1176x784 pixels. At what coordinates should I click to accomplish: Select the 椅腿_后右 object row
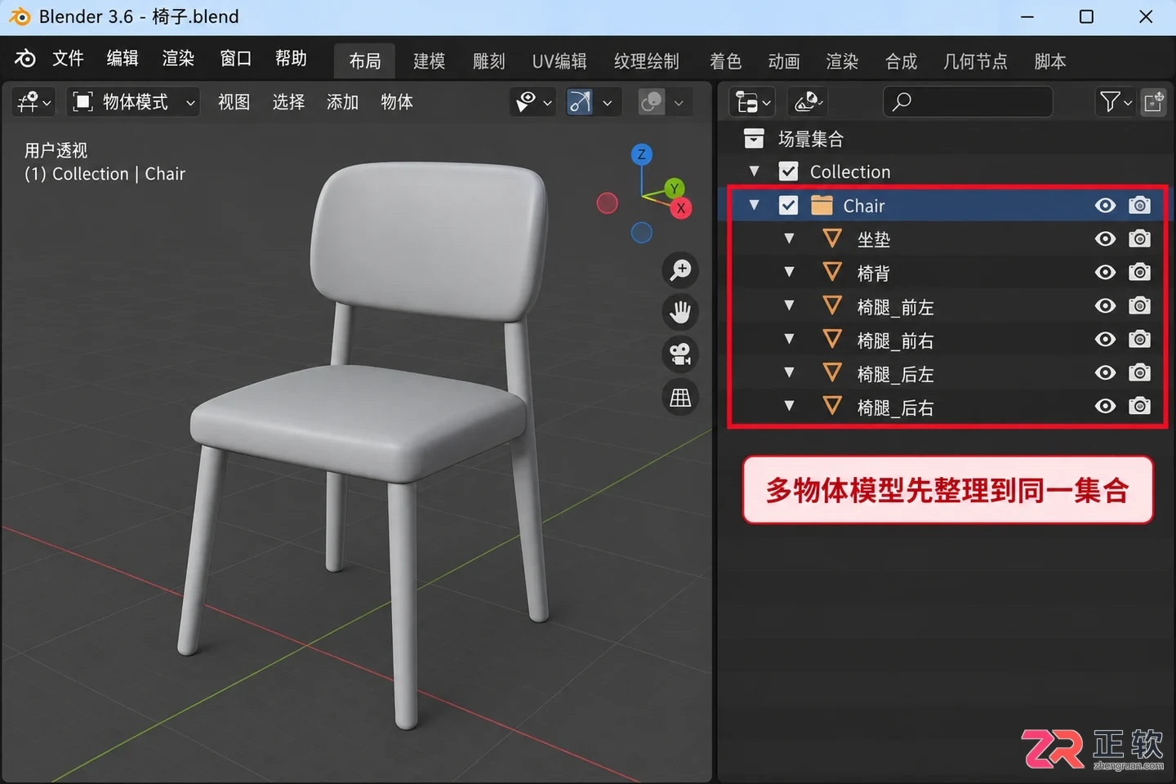[947, 407]
